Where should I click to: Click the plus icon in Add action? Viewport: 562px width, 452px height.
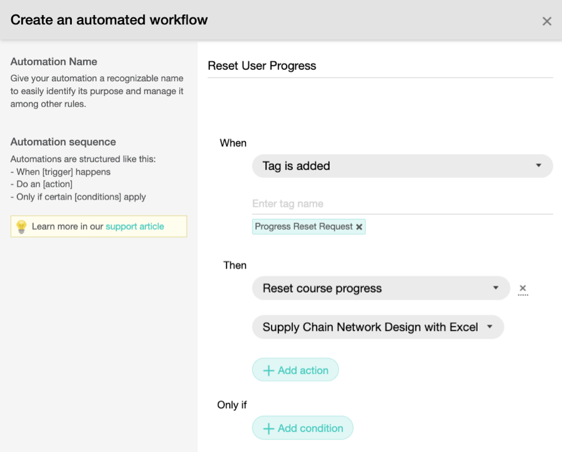click(x=269, y=370)
